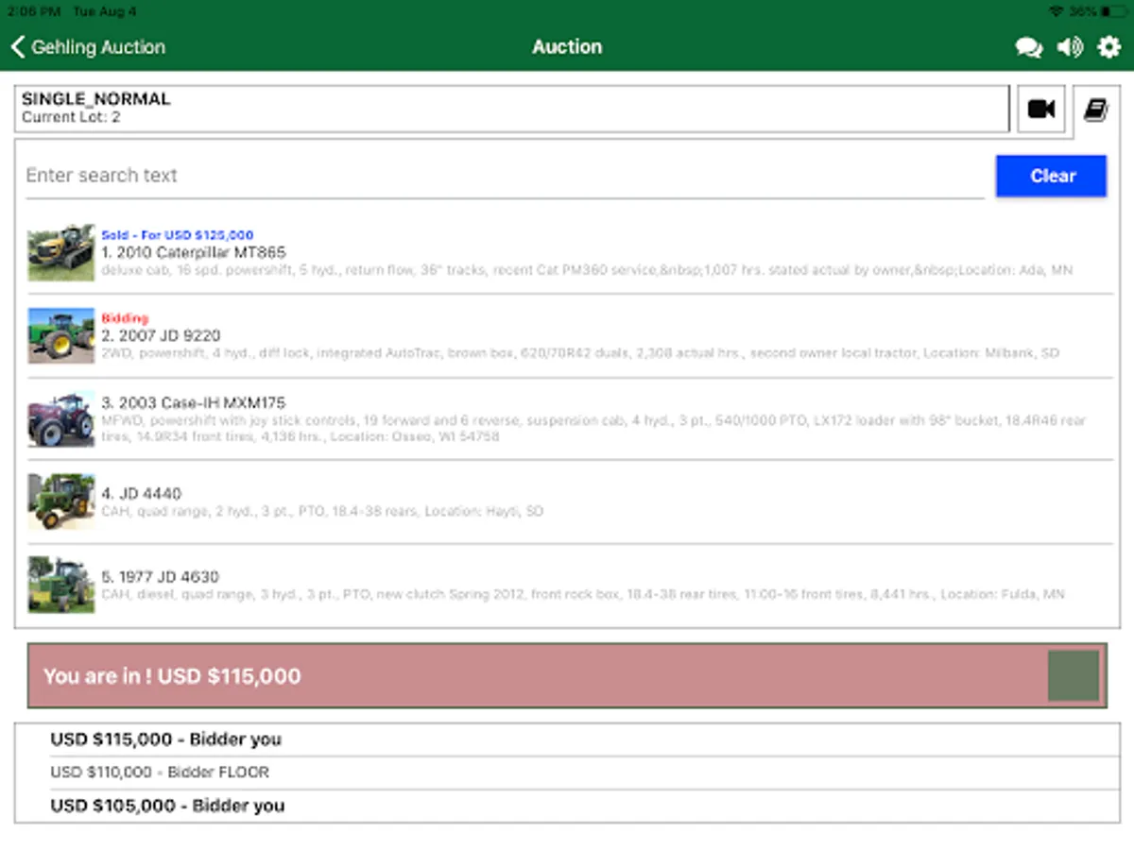Open the Caterpillar MT865 thumbnail

(x=61, y=252)
